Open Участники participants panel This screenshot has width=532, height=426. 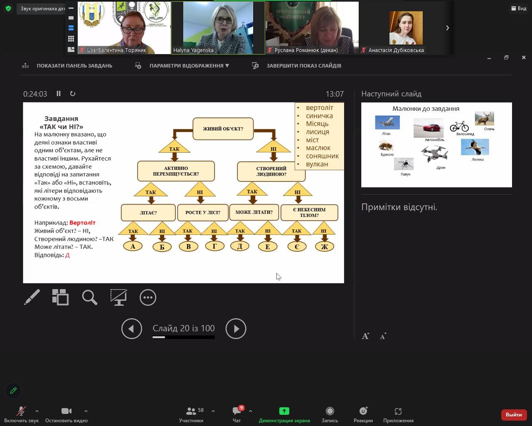pos(191,414)
